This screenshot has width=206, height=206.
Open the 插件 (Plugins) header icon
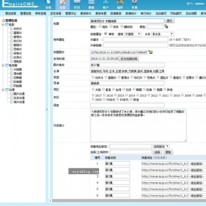point(120,4)
